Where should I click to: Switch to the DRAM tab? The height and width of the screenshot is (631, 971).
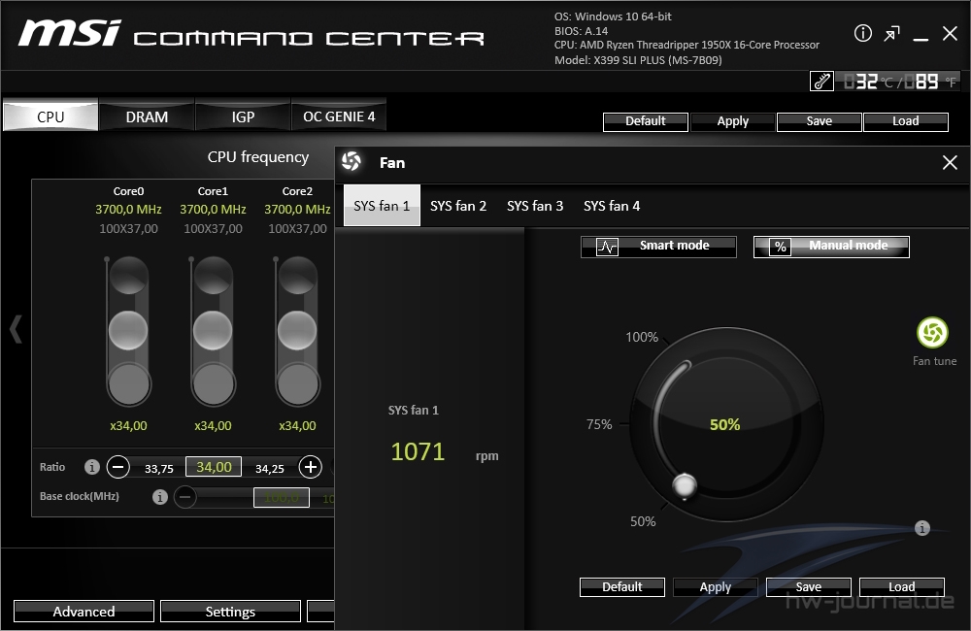click(147, 116)
